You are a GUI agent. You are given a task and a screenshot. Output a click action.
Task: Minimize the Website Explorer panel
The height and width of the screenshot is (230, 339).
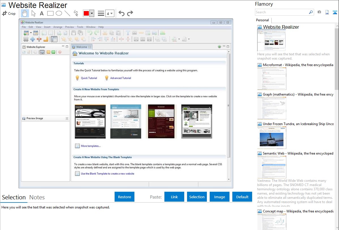(x=63, y=47)
